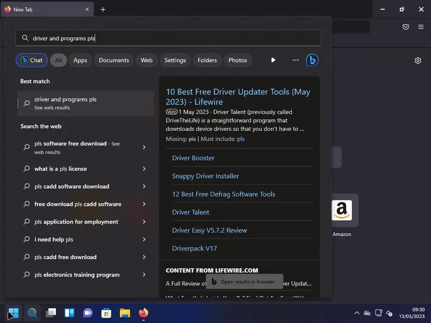Open Driver Easy V5.7.2 Review link
The height and width of the screenshot is (323, 431).
pyautogui.click(x=210, y=230)
